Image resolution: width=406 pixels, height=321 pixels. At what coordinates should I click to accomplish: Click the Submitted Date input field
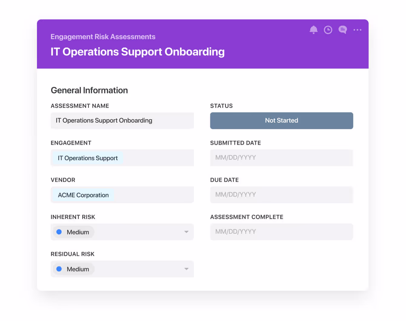[x=281, y=157]
